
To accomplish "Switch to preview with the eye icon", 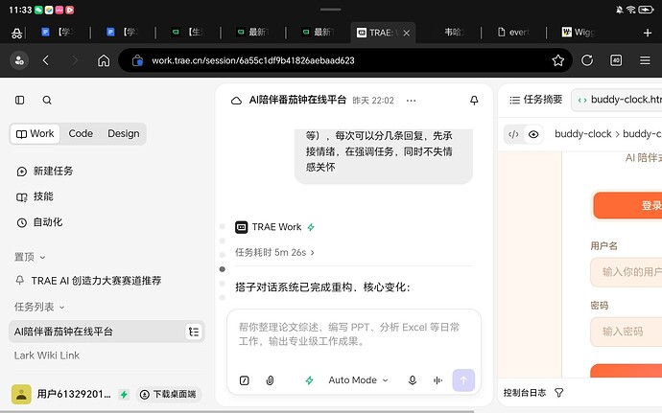I will (533, 134).
